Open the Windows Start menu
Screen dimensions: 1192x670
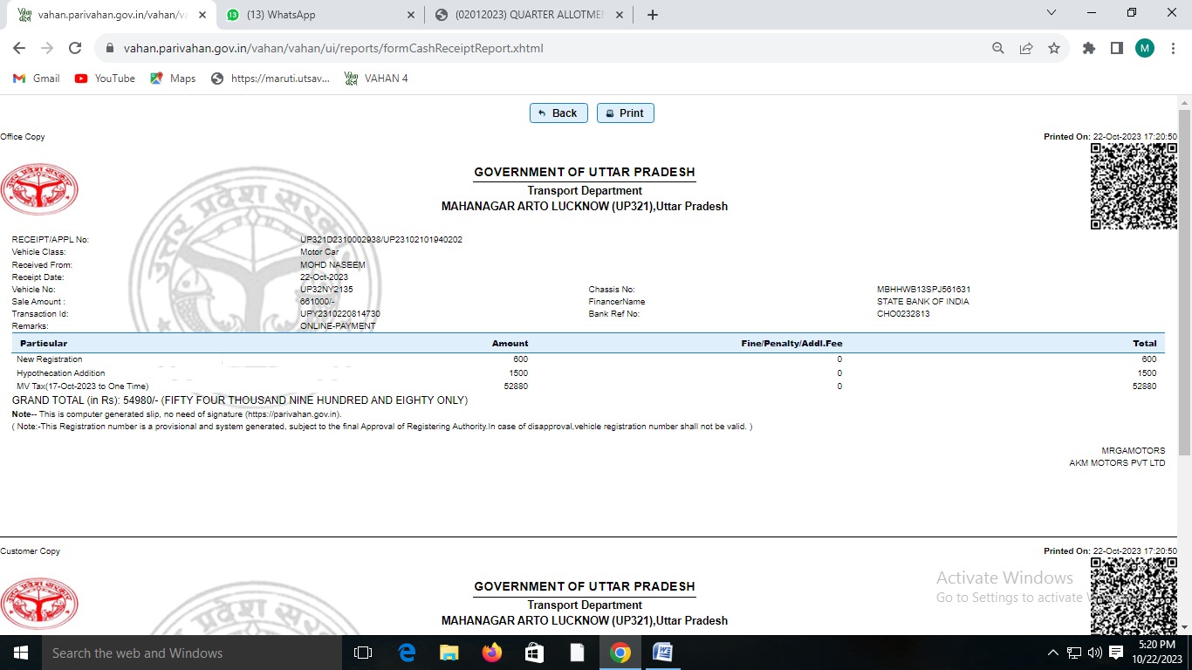20,653
